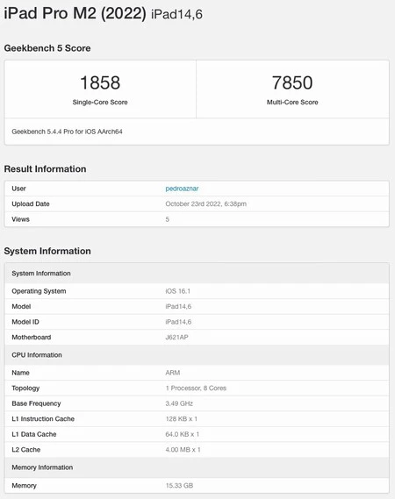
Task: Select the 128 KB x 1 cache value
Action: 181,419
